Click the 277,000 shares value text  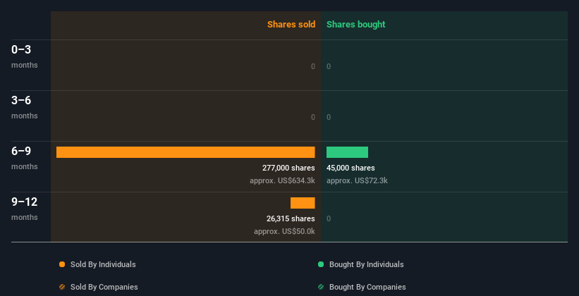tap(288, 168)
